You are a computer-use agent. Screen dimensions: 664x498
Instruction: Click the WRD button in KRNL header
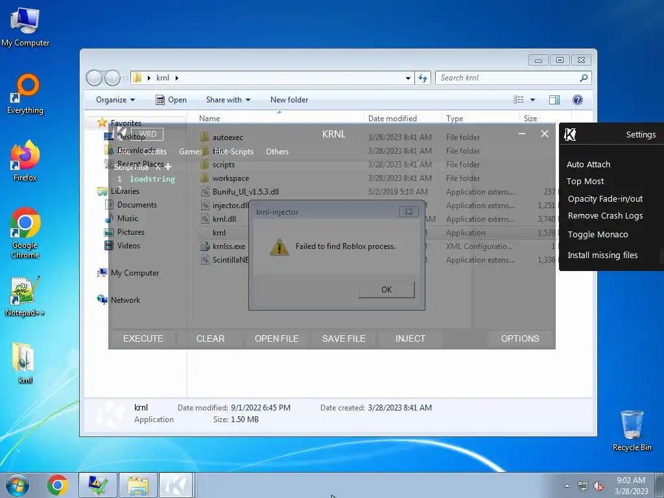pyautogui.click(x=147, y=134)
